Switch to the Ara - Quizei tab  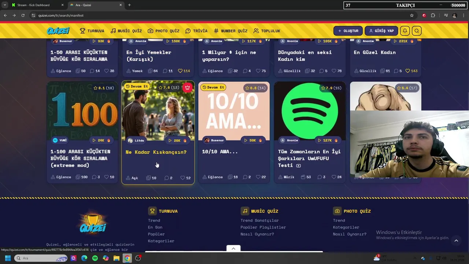coord(96,5)
